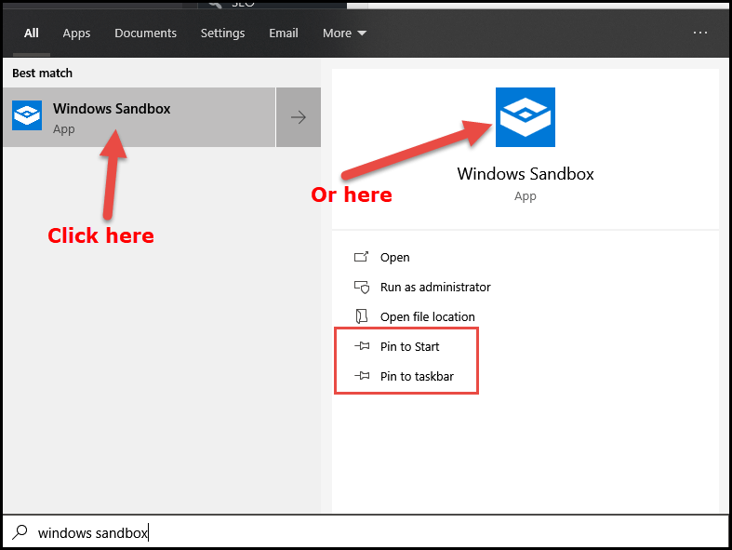Choose Open in the actions list
Viewport: 732px width, 550px height.
point(395,258)
